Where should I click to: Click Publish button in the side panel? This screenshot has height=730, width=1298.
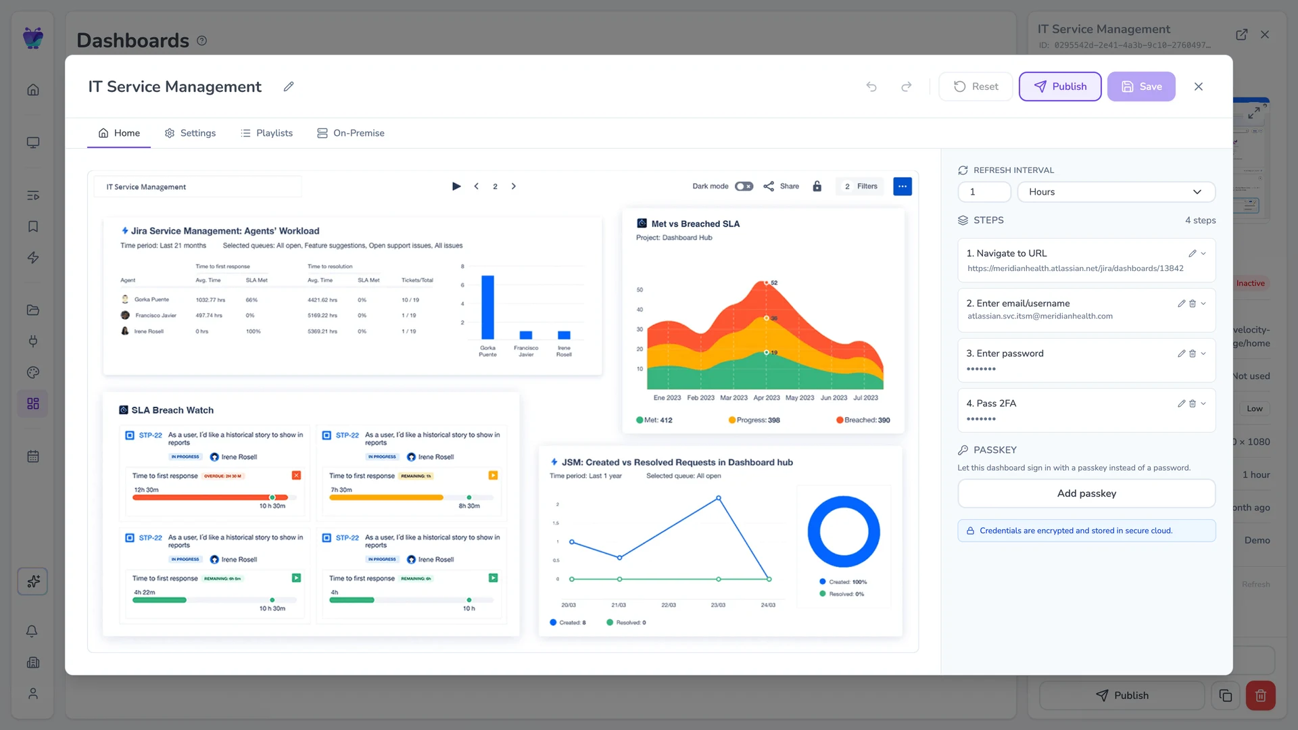tap(1122, 696)
